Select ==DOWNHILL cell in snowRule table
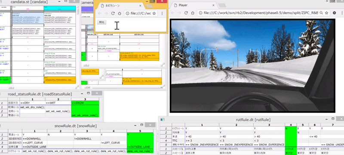This screenshot has height=155, width=344. pyautogui.click(x=34, y=139)
